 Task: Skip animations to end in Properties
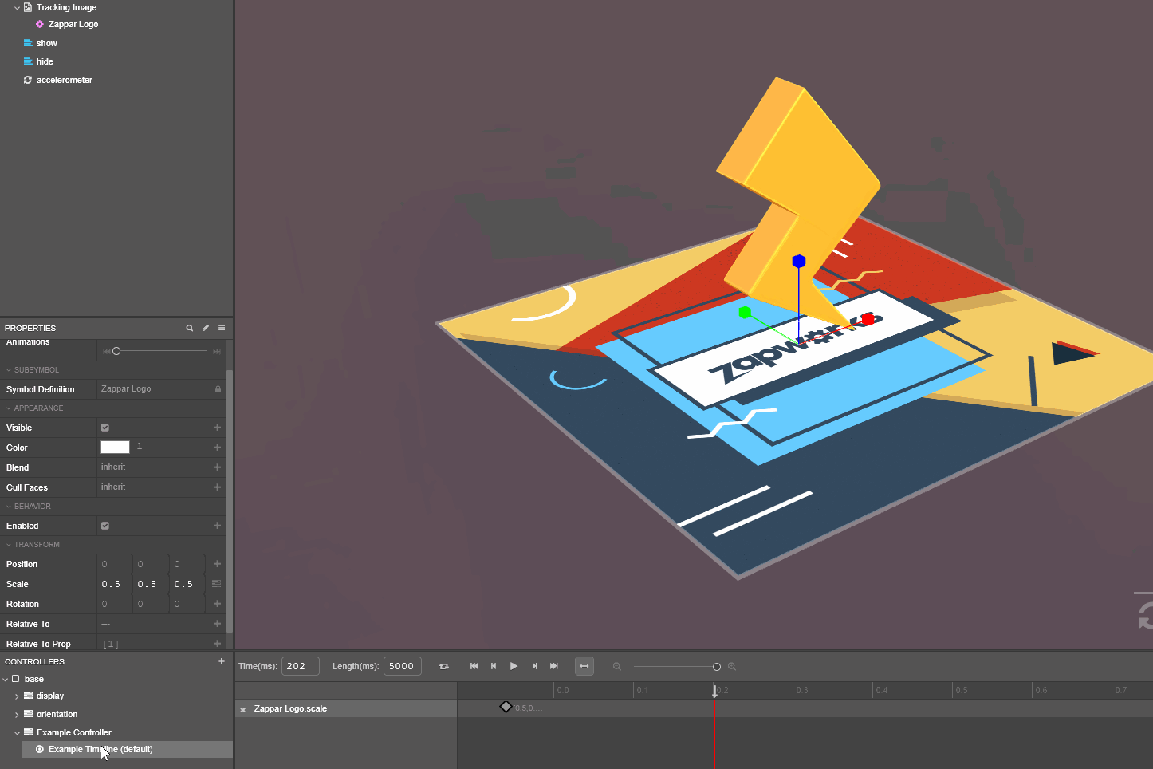click(x=217, y=351)
